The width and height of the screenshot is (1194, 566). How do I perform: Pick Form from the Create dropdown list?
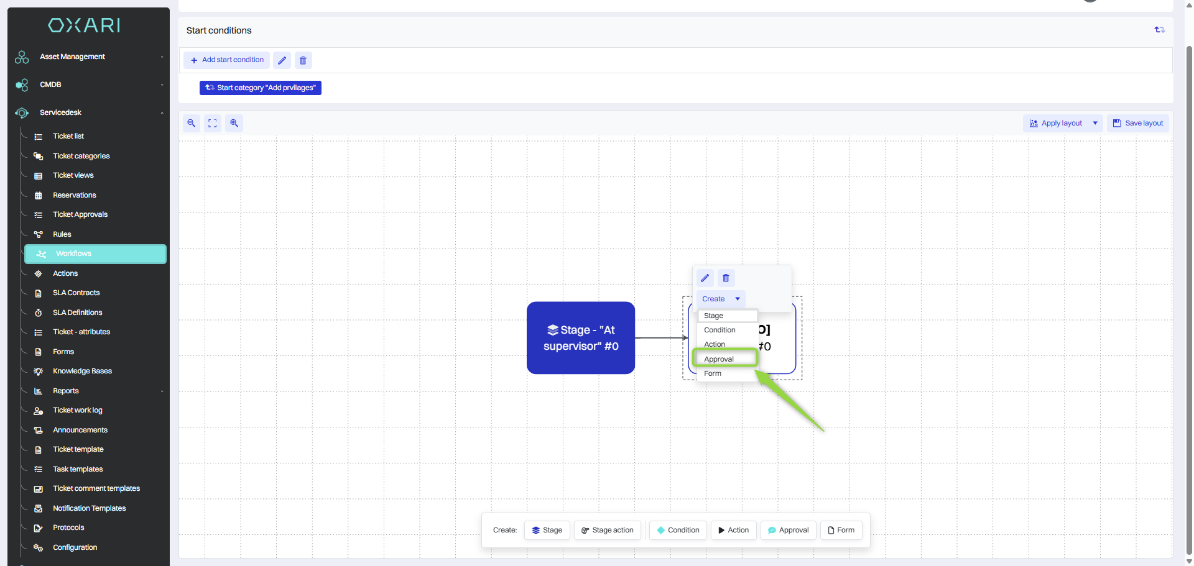(x=713, y=373)
